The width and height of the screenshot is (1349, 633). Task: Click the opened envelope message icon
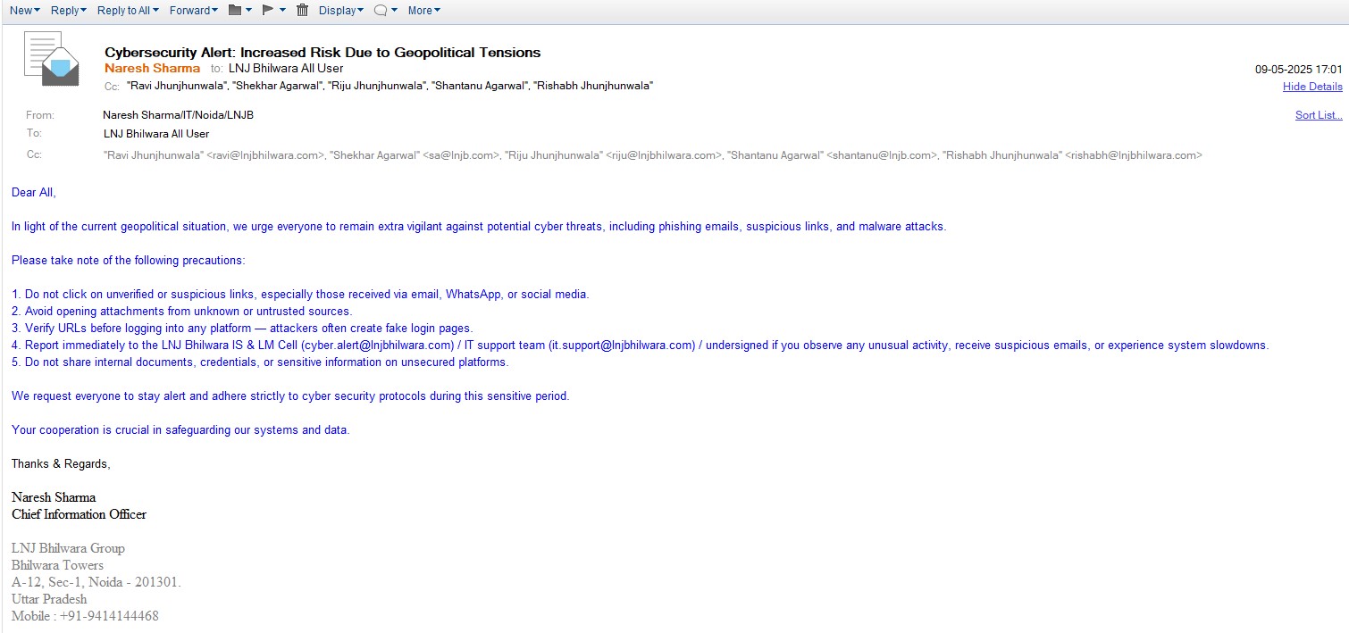51,59
